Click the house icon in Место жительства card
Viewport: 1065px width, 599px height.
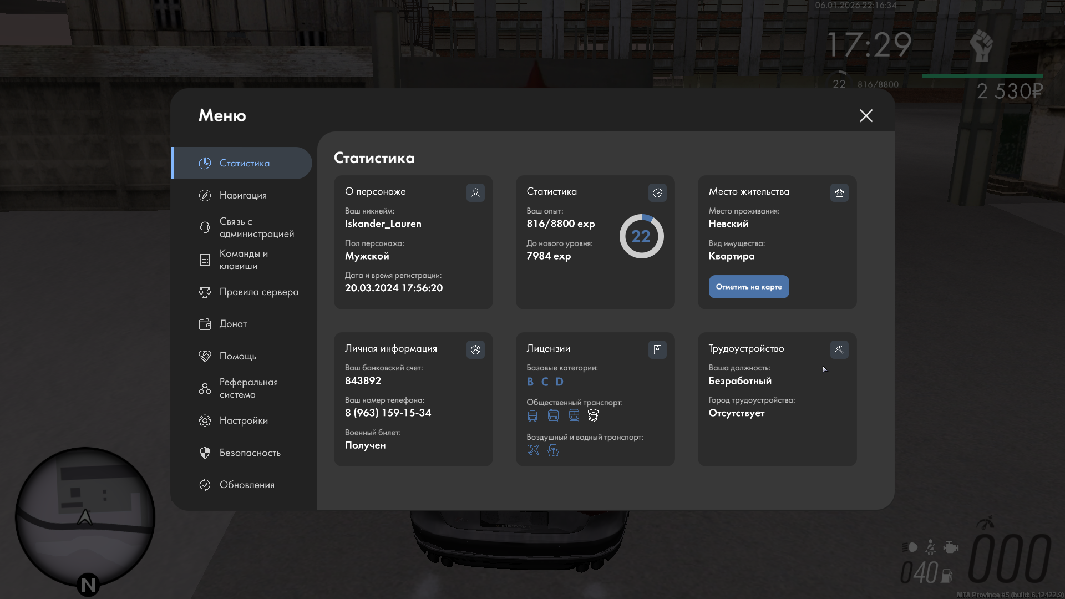tap(839, 193)
